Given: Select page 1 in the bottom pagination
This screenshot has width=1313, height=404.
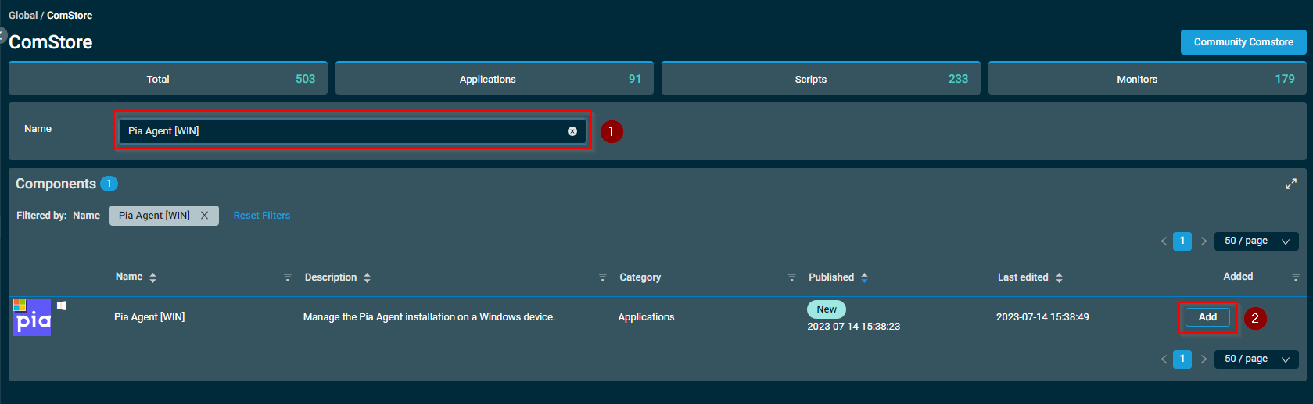Looking at the screenshot, I should 1182,359.
